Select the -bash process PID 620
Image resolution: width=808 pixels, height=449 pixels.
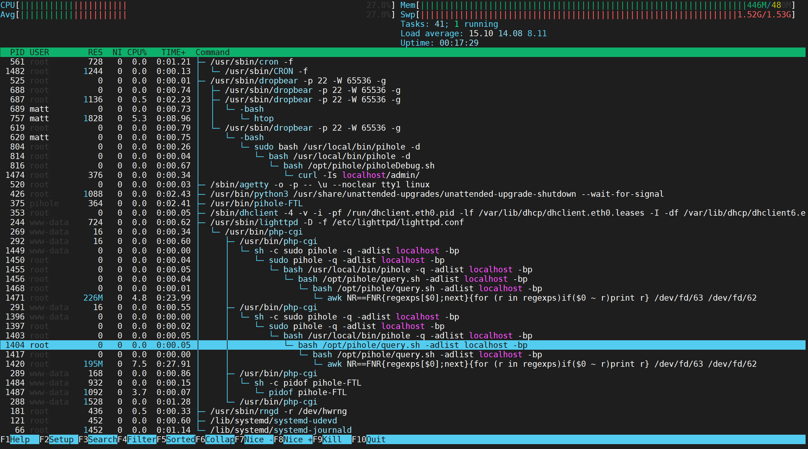tap(403, 137)
